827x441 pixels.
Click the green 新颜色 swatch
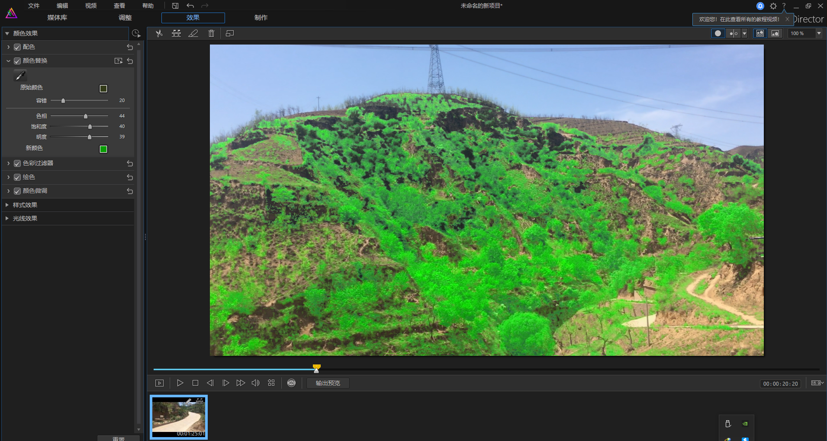[103, 149]
